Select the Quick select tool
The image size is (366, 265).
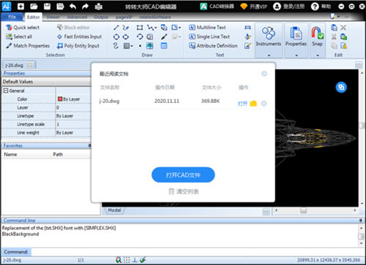(x=23, y=28)
